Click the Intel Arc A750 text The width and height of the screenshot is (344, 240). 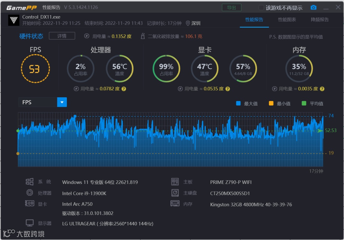click(x=77, y=204)
